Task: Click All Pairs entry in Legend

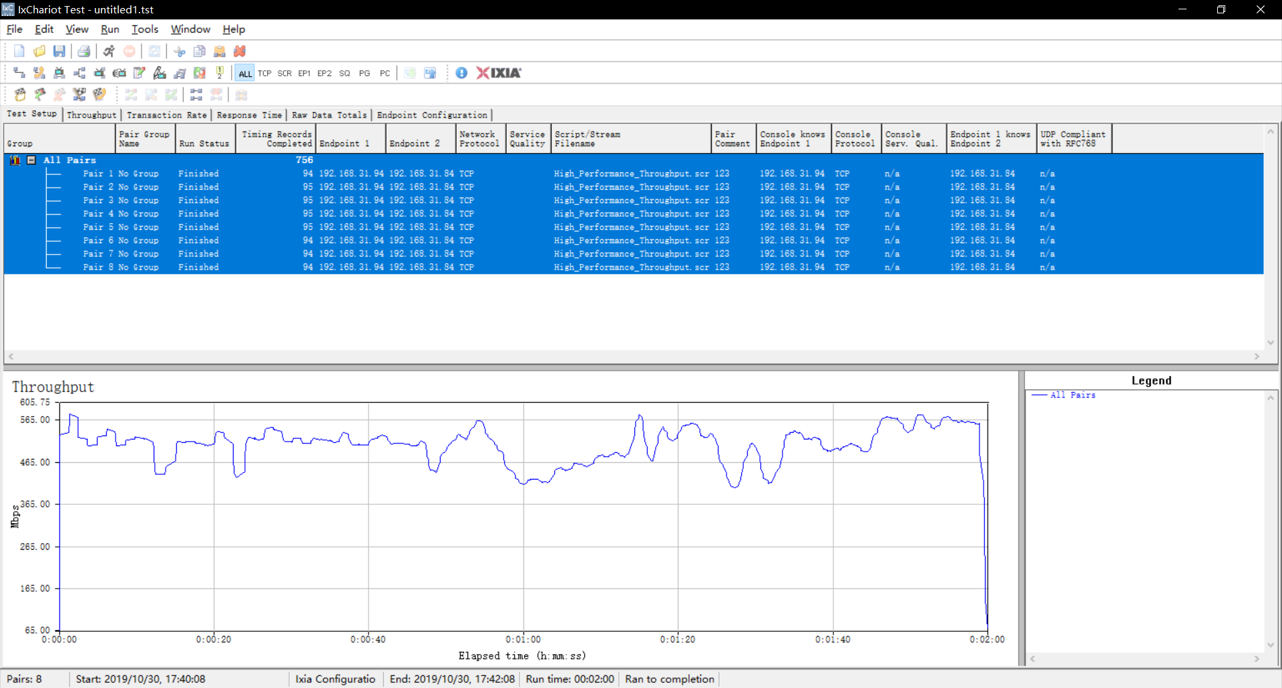Action: [1073, 395]
